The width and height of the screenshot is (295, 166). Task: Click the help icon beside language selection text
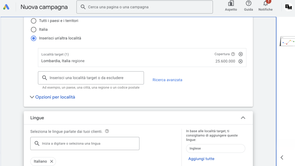tap(107, 131)
